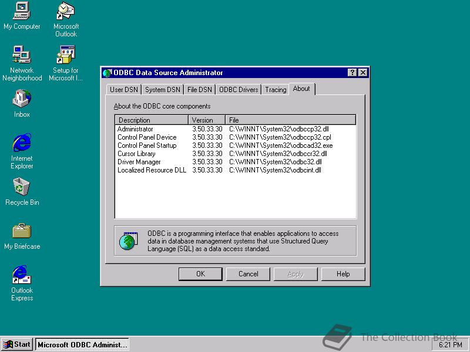Select the About tab
The image size is (470, 352).
click(301, 89)
